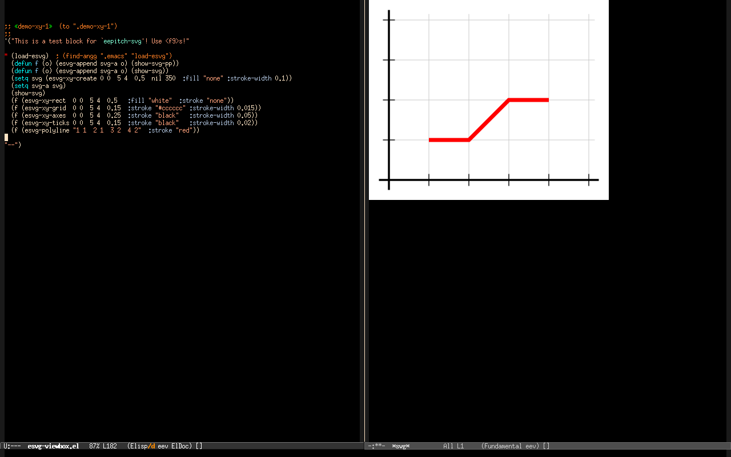Place cursor on esvg-polyline
731x457 pixels.
pos(46,130)
